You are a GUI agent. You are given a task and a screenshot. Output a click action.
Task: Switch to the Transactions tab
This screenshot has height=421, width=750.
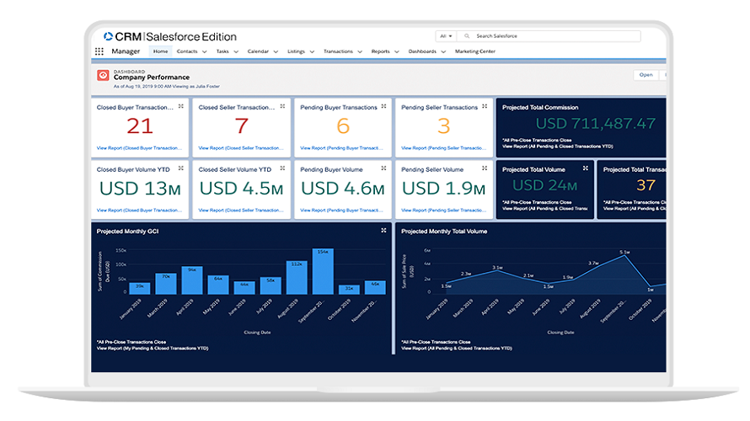(x=338, y=51)
